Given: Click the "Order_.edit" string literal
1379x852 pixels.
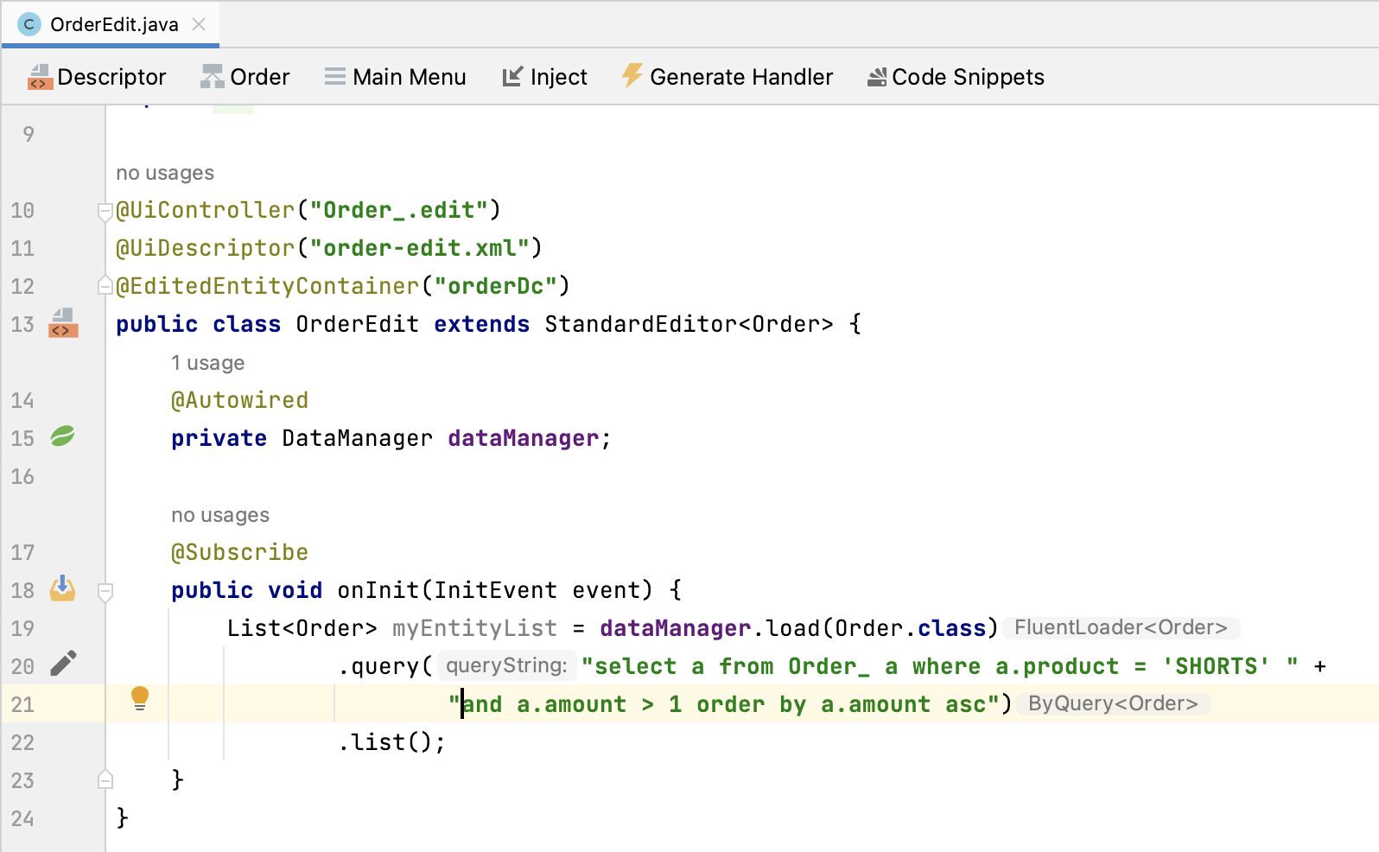Looking at the screenshot, I should coord(398,210).
